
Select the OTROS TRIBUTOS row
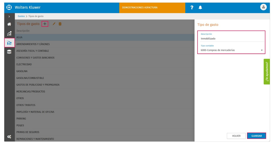104,105
